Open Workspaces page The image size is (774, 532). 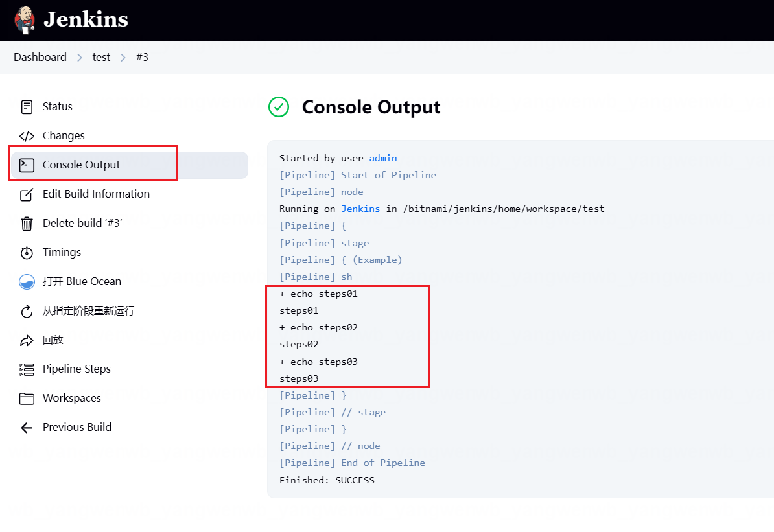pyautogui.click(x=71, y=399)
